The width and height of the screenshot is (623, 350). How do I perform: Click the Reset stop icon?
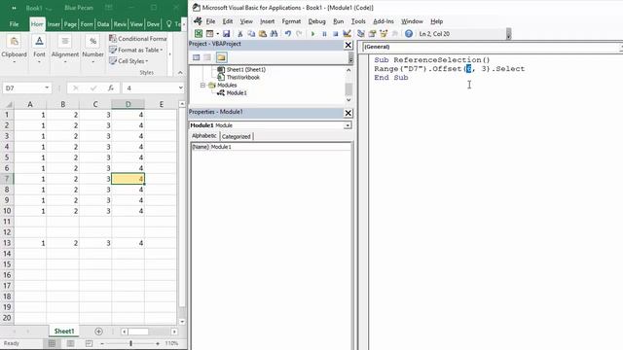pos(335,34)
